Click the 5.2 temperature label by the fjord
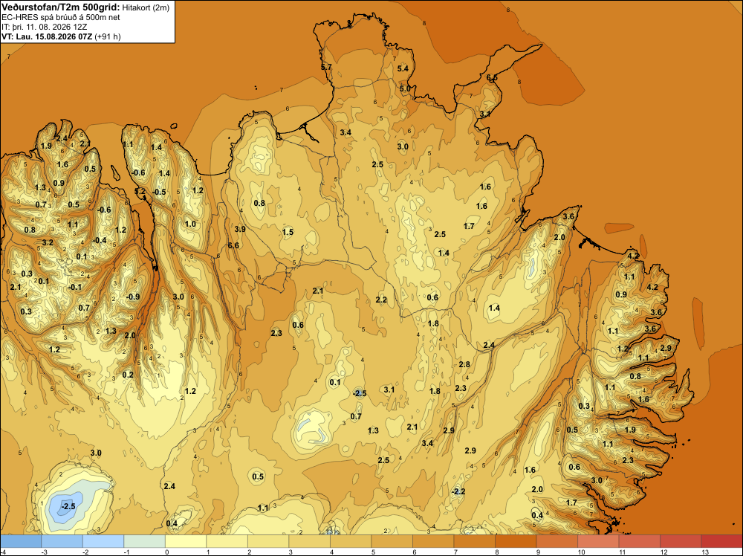 140,191
